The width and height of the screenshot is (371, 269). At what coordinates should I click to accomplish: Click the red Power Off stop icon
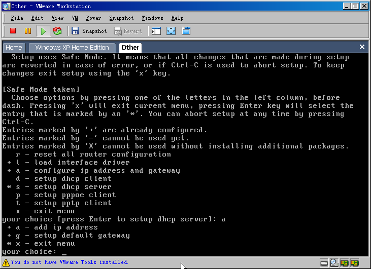tap(13, 31)
